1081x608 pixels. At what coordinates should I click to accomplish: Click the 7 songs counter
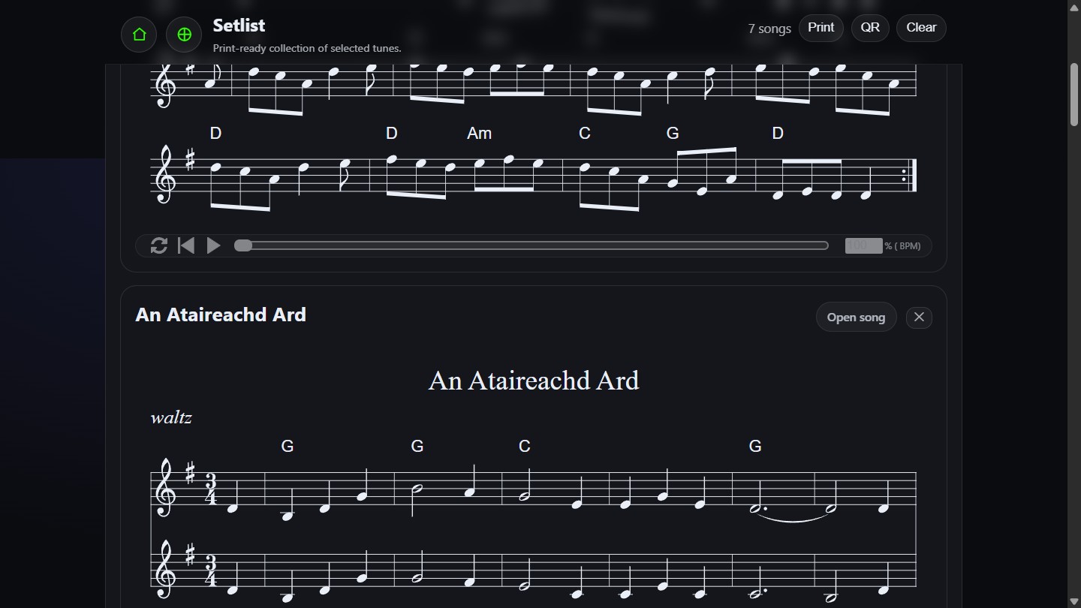(769, 29)
